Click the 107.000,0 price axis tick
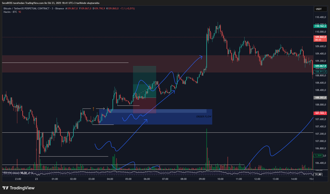This screenshot has width=330, height=194. tap(321, 141)
